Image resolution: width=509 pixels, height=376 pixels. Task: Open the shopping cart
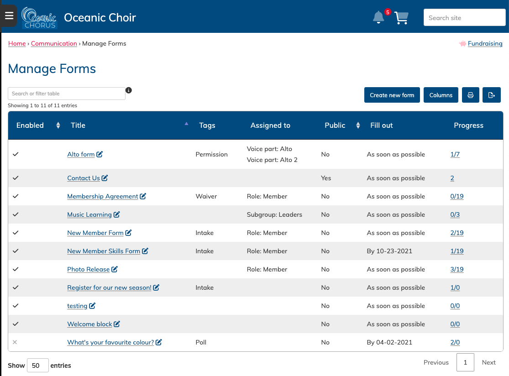tap(401, 17)
